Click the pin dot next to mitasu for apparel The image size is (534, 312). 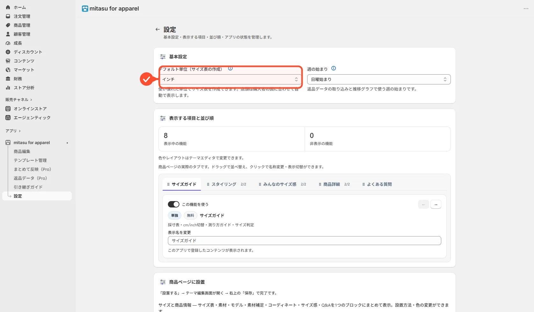(x=67, y=143)
